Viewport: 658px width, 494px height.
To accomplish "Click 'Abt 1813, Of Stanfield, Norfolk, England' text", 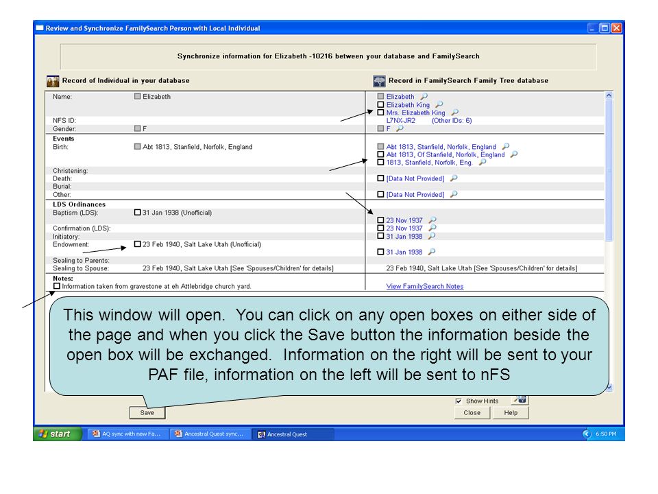I will [x=446, y=154].
